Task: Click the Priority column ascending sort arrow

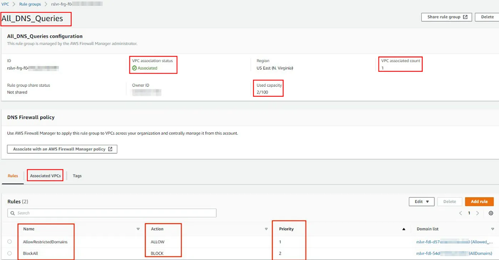Action: [404, 229]
